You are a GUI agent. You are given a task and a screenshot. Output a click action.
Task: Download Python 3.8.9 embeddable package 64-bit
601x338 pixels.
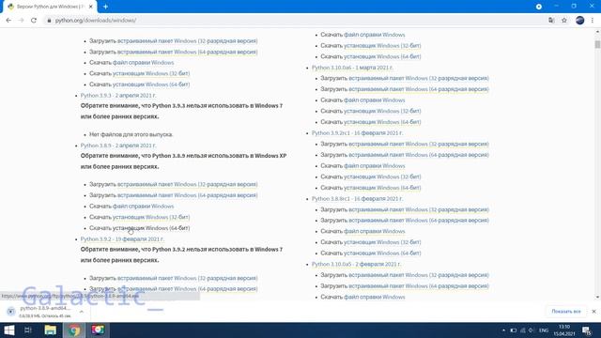coord(188,195)
